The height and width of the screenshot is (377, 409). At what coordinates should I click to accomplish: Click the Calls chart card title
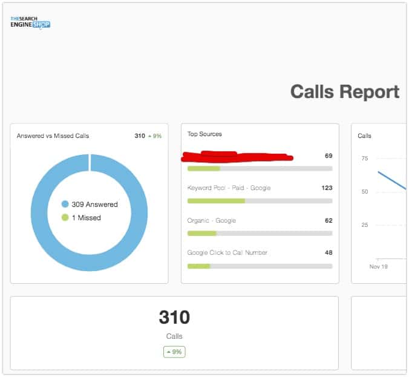coord(364,136)
